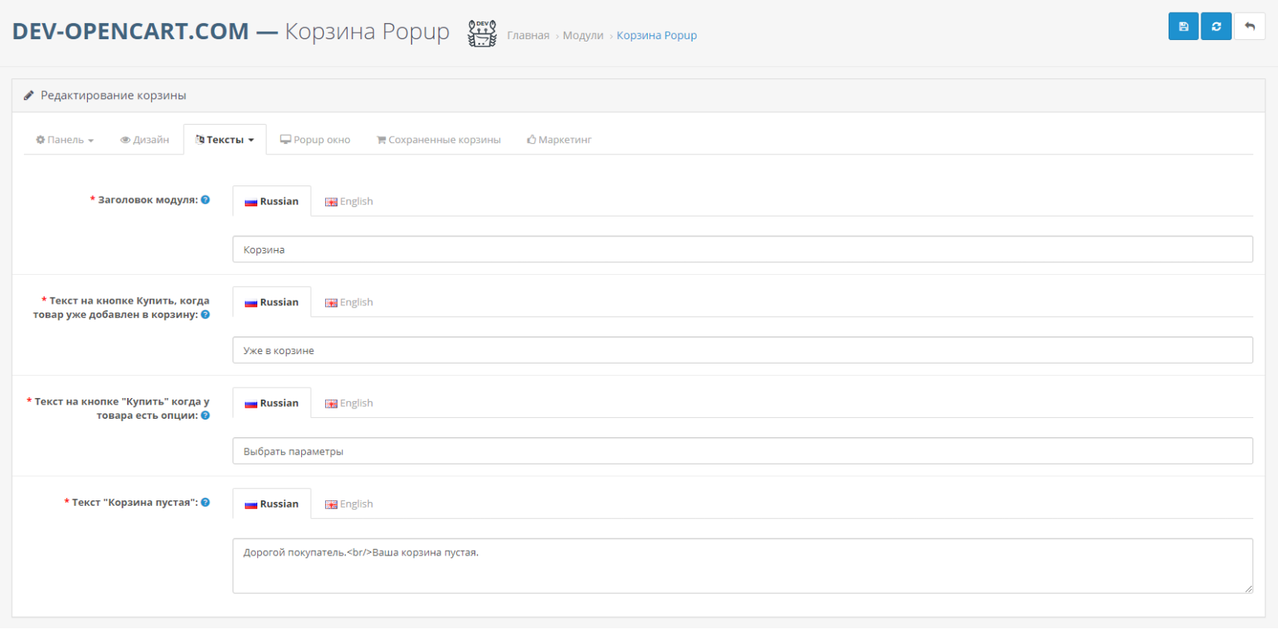Click the white back arrow button
The width and height of the screenshot is (1278, 629).
pyautogui.click(x=1249, y=26)
